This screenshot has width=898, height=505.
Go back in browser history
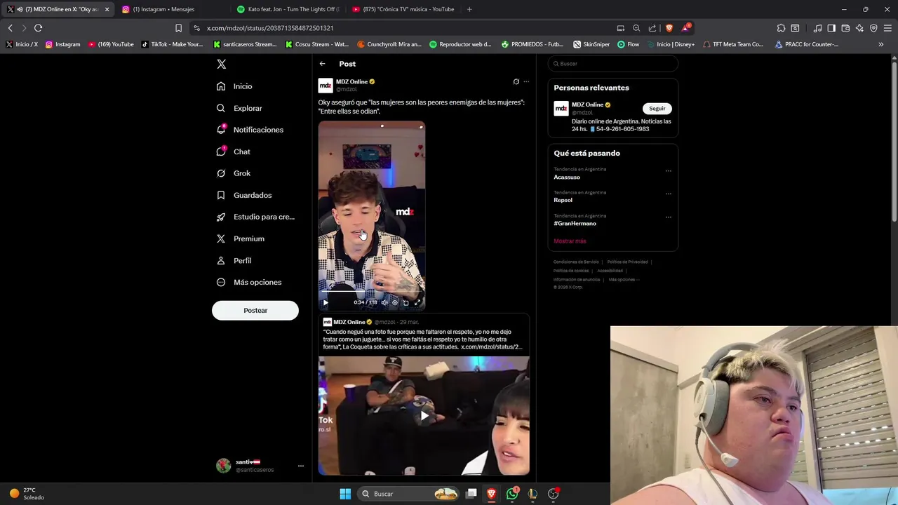click(x=10, y=28)
